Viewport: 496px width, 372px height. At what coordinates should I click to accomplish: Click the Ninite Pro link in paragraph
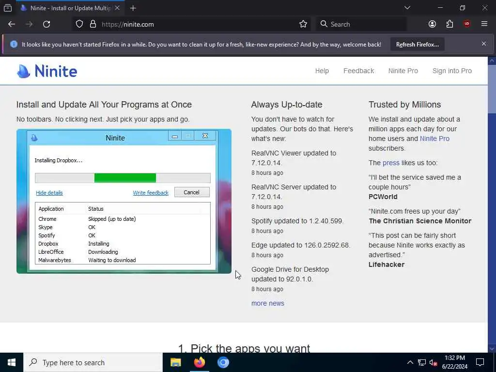click(x=434, y=139)
